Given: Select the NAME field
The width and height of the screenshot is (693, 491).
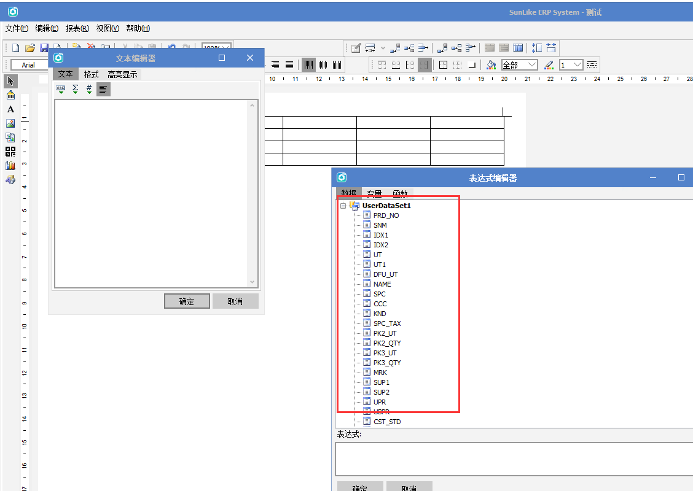Looking at the screenshot, I should click(x=382, y=284).
